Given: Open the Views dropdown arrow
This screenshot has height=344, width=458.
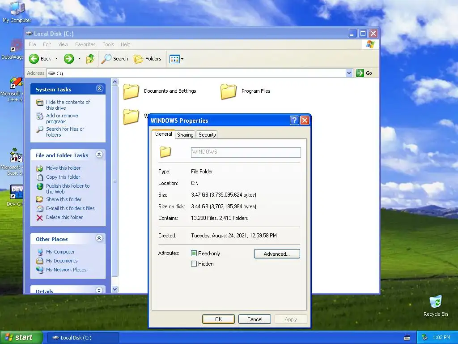Looking at the screenshot, I should [x=182, y=59].
